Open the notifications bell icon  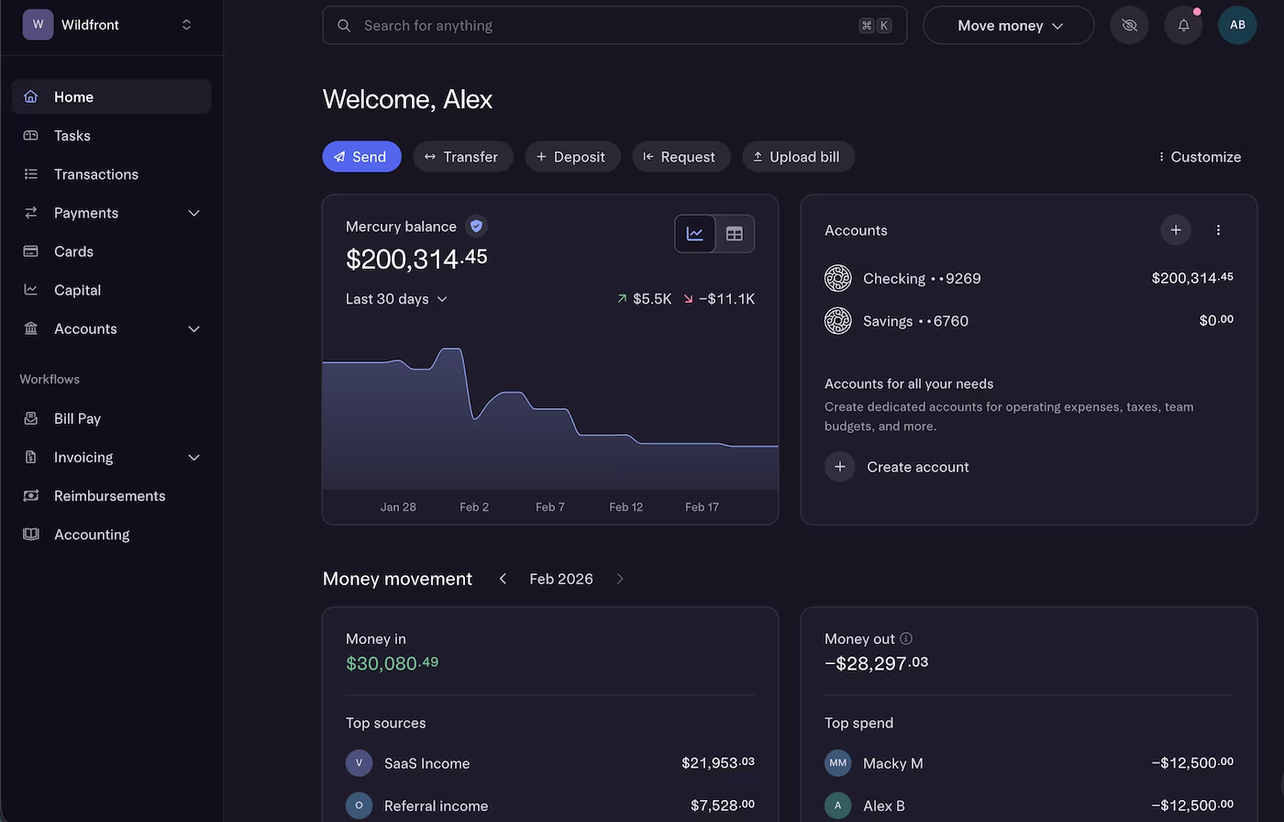click(1183, 25)
